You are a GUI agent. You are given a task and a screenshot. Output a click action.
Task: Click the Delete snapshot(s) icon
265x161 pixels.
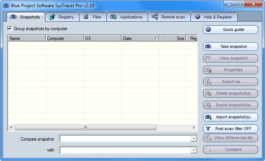click(208, 93)
